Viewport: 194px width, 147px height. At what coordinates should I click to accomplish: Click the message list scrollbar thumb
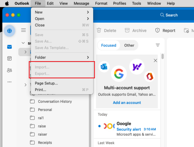163,56
